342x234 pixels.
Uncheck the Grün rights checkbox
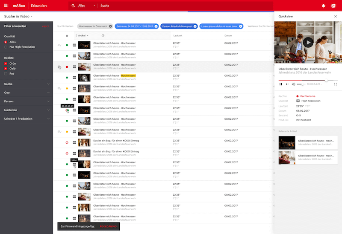(x=6, y=64)
